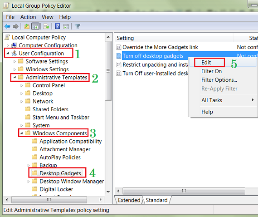This screenshot has width=258, height=217.
Task: Click the Turn off desktop gadgets policy icon
Action: pyautogui.click(x=119, y=56)
